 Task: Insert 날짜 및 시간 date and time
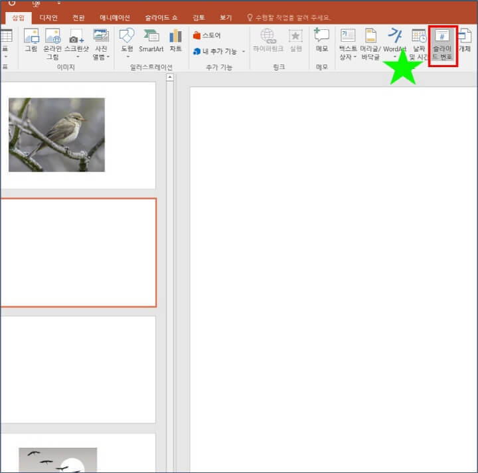[x=419, y=44]
